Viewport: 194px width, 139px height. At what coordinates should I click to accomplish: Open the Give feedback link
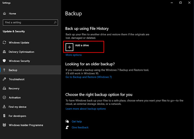(x=80, y=128)
